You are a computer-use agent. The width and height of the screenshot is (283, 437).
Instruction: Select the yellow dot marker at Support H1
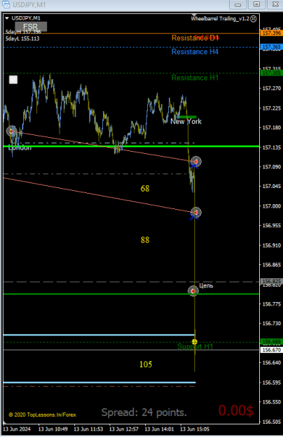click(195, 342)
